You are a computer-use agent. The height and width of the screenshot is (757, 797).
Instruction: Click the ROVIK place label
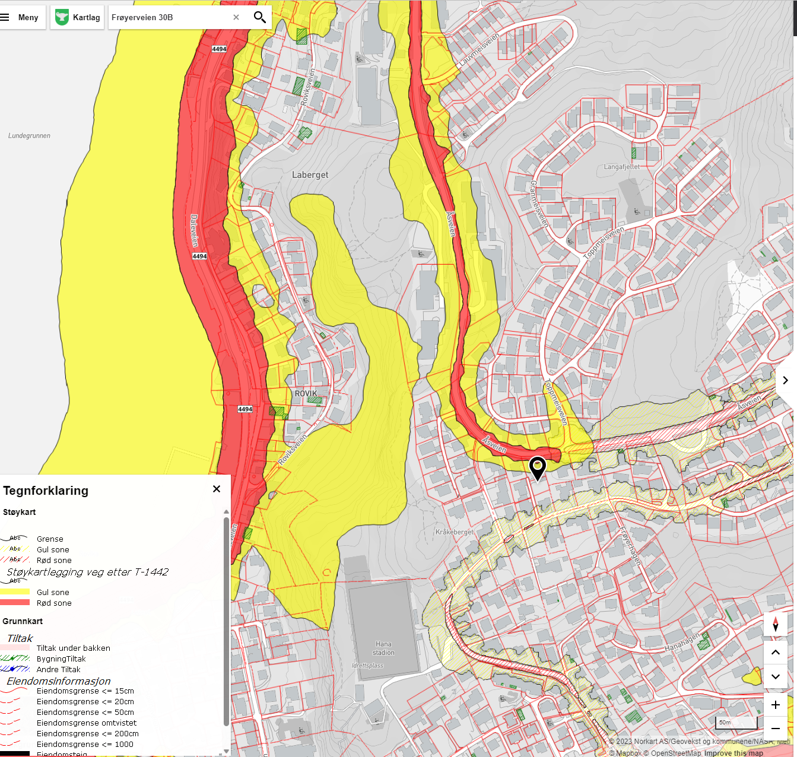[306, 394]
